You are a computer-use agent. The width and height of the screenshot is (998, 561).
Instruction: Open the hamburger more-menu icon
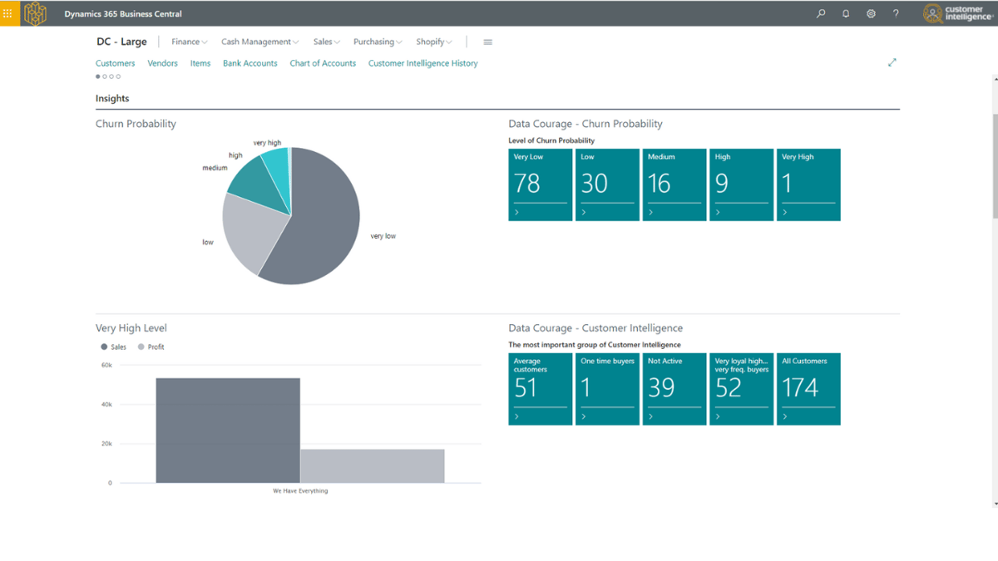[487, 42]
